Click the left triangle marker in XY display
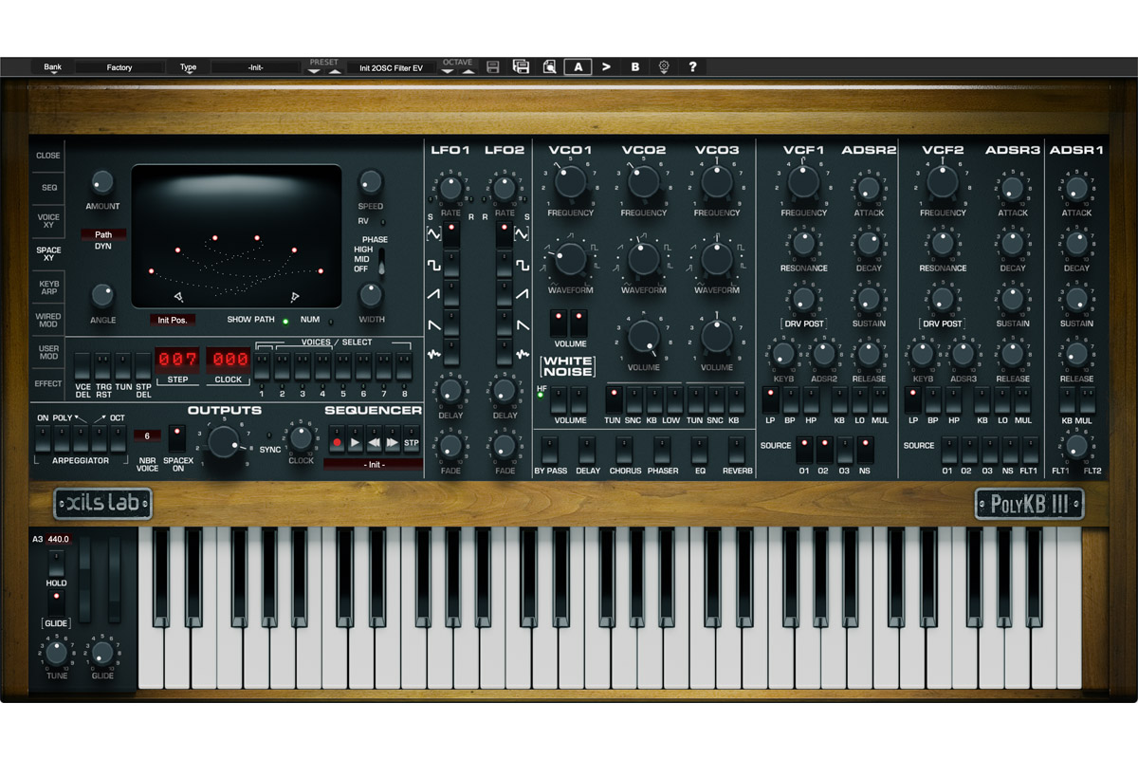Image resolution: width=1138 pixels, height=759 pixels. point(177,297)
